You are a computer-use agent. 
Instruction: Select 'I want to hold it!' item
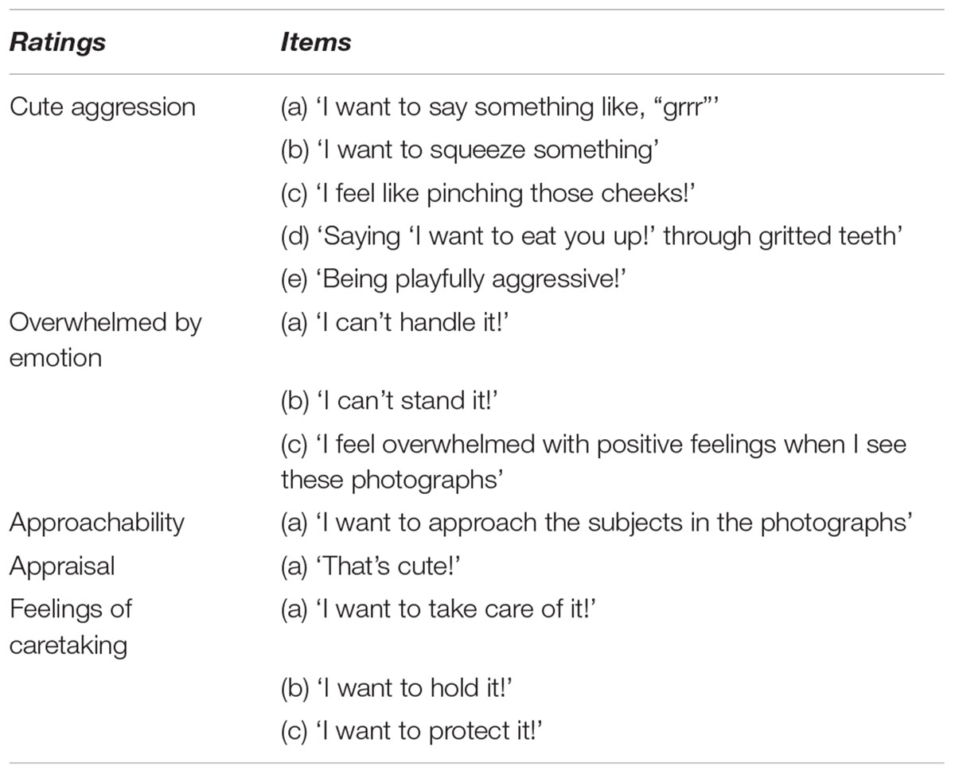click(395, 686)
